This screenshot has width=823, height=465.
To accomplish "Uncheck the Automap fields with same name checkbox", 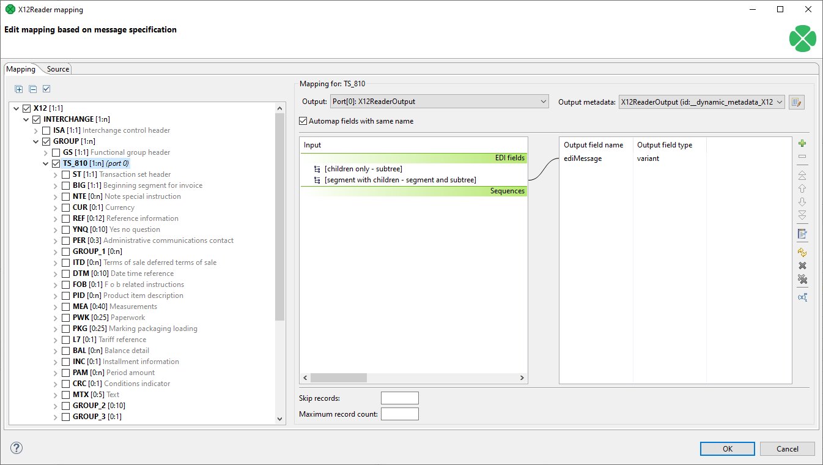I will 303,121.
